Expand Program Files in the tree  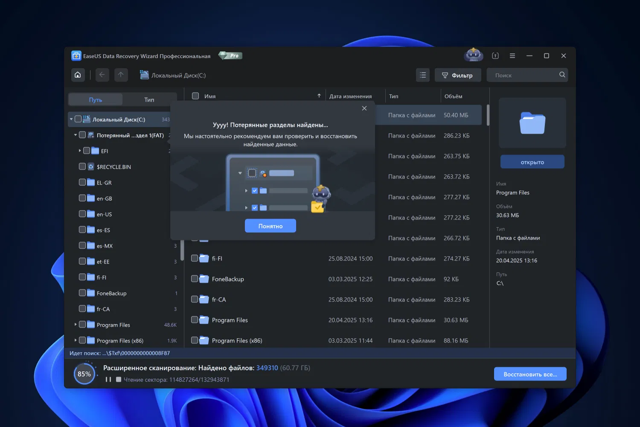tap(76, 325)
